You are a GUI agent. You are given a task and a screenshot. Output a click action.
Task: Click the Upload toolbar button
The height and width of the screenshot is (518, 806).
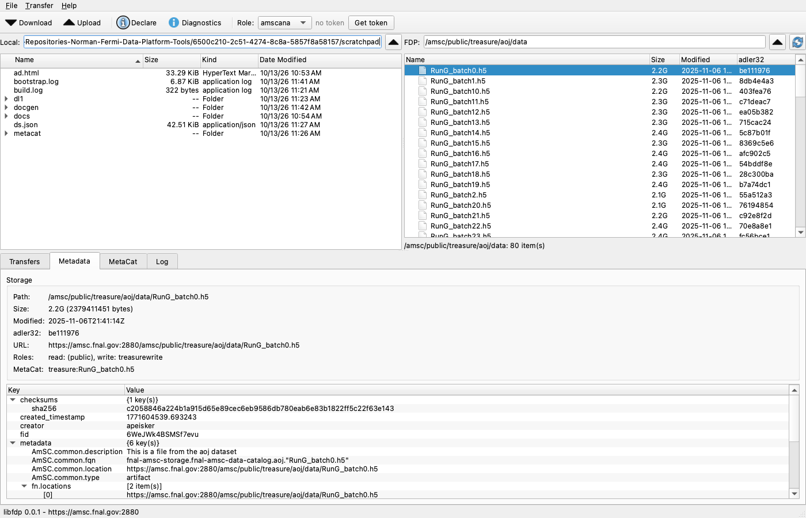click(x=82, y=23)
